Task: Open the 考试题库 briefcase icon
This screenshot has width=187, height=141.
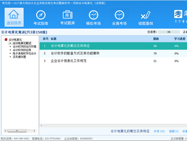Action: click(68, 18)
